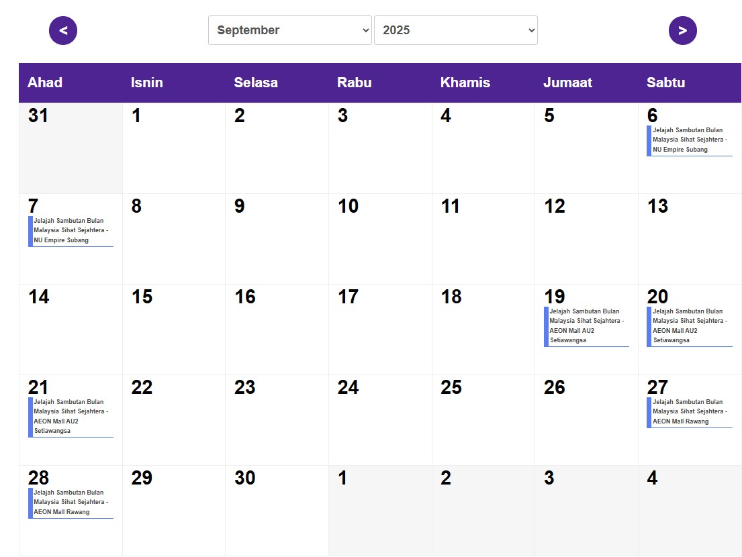
Task: Open the 2025 year dropdown
Action: (x=455, y=30)
